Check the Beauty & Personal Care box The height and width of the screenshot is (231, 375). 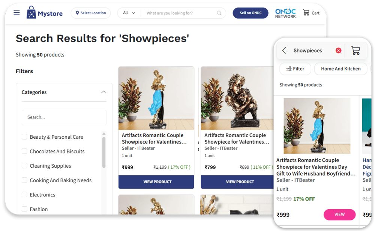[x=24, y=137]
